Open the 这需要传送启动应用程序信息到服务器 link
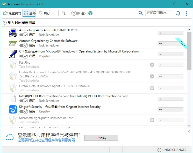193x153 pixels. click(x=46, y=140)
